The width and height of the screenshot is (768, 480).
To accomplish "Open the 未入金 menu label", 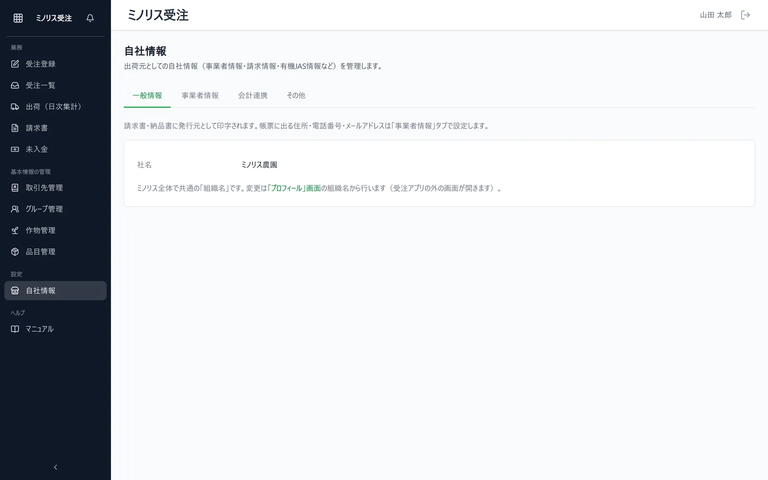I will [x=37, y=149].
